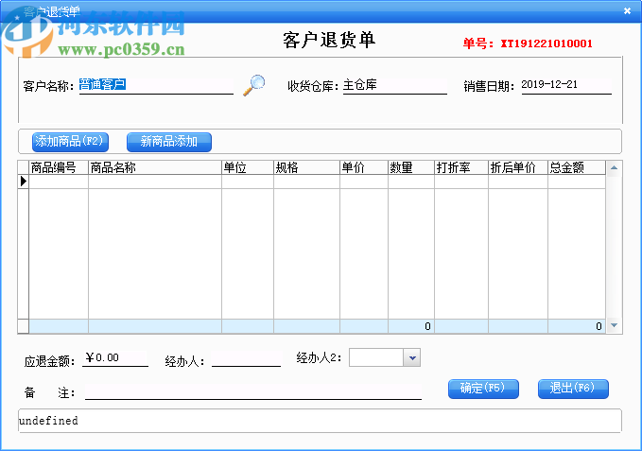Click the 经办人 input field

tap(246, 358)
